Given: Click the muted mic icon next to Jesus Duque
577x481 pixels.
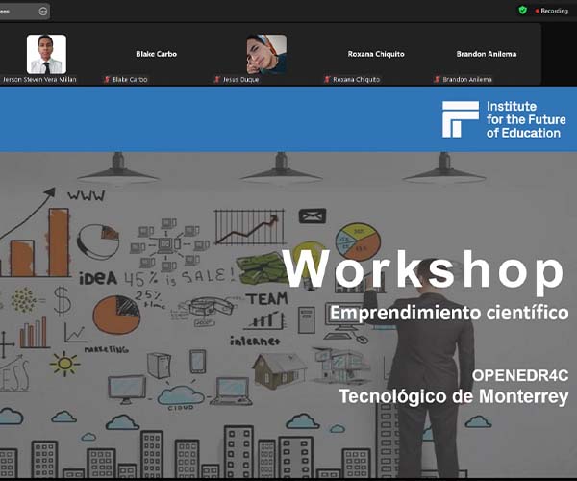Looking at the screenshot, I should [x=217, y=79].
